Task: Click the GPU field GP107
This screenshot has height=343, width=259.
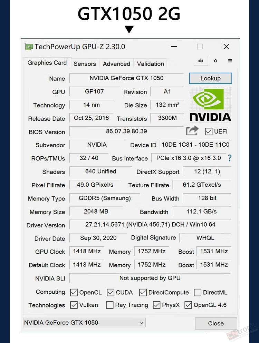Action: coord(94,91)
